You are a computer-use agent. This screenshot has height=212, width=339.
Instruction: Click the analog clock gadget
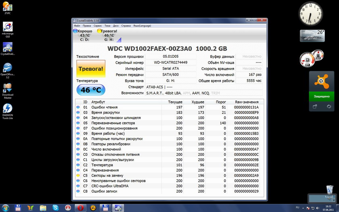coord(311,14)
